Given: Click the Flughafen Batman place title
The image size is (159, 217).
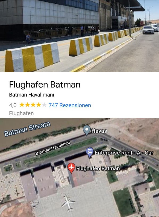Looking at the screenshot, I should [x=45, y=85].
